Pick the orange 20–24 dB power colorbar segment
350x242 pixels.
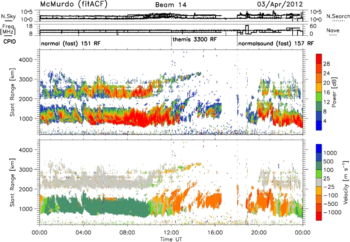[319, 78]
